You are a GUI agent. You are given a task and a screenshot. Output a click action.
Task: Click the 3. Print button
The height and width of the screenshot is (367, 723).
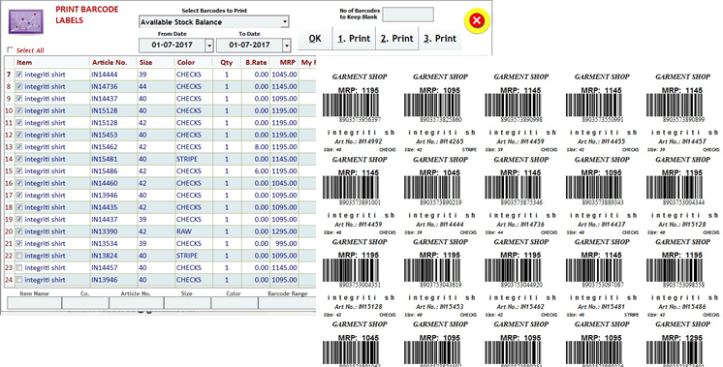tap(440, 39)
